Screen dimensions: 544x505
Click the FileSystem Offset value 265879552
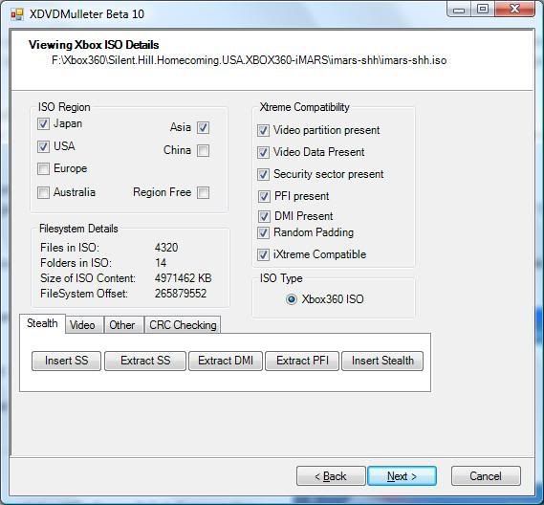[x=181, y=294]
